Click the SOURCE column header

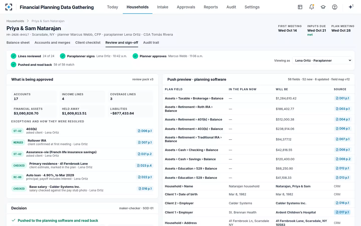pos(340,89)
